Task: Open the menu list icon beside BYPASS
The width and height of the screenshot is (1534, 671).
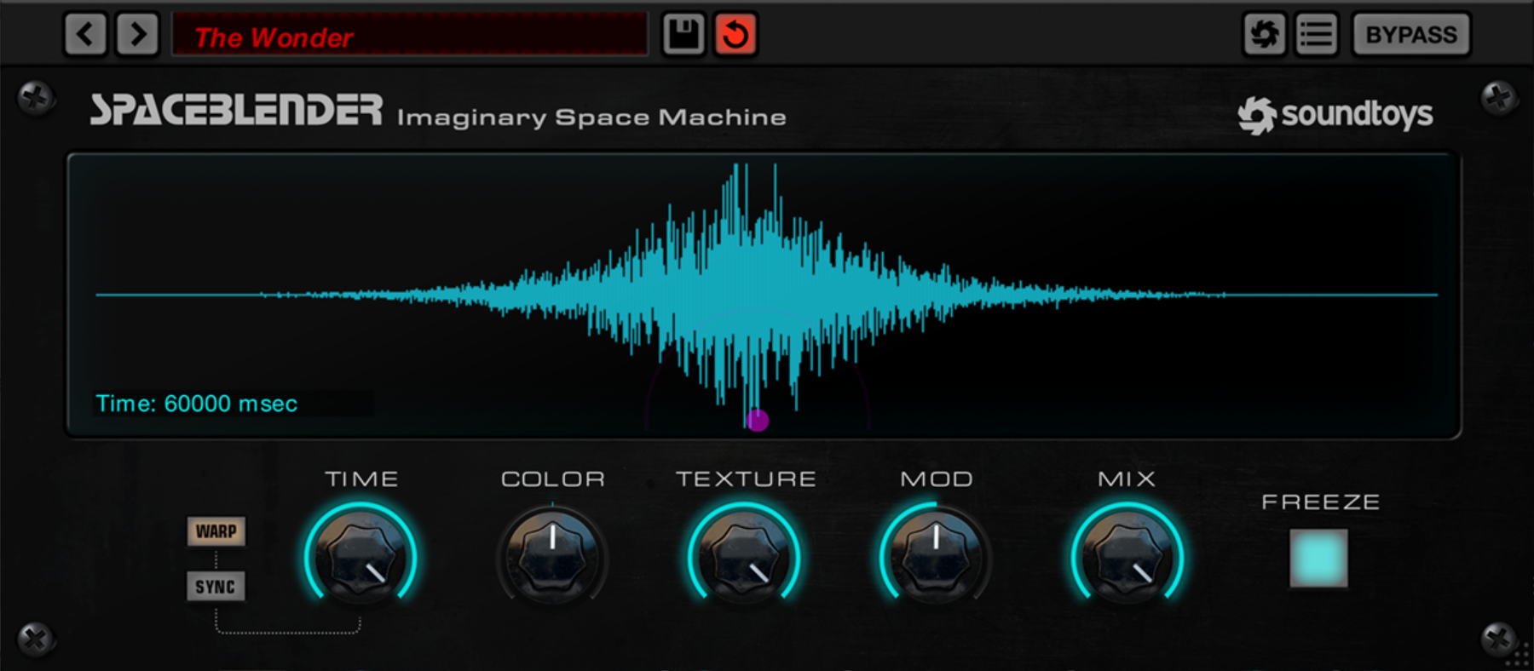Action: 1317,35
